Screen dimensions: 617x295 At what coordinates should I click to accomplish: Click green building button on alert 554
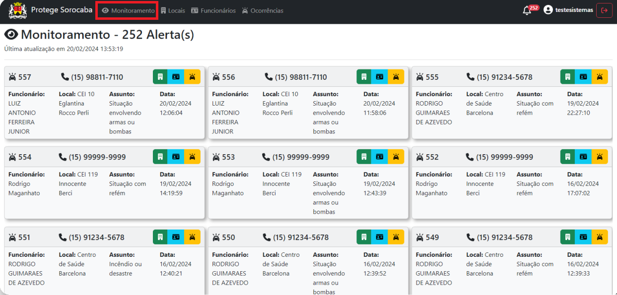(x=160, y=157)
